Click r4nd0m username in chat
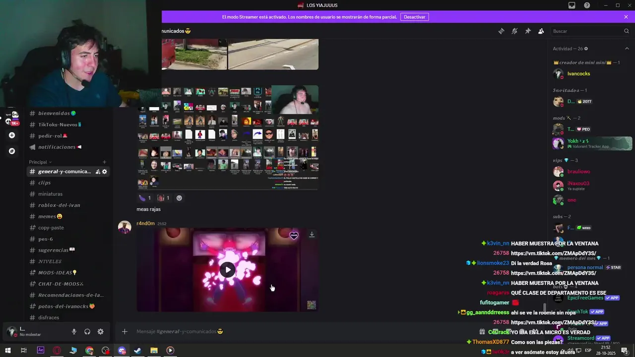635x357 pixels. [x=146, y=224]
